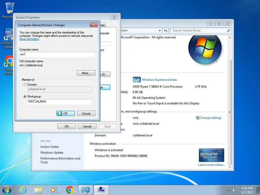Click the taskbar clock showing 4:30 AM

click(x=247, y=190)
